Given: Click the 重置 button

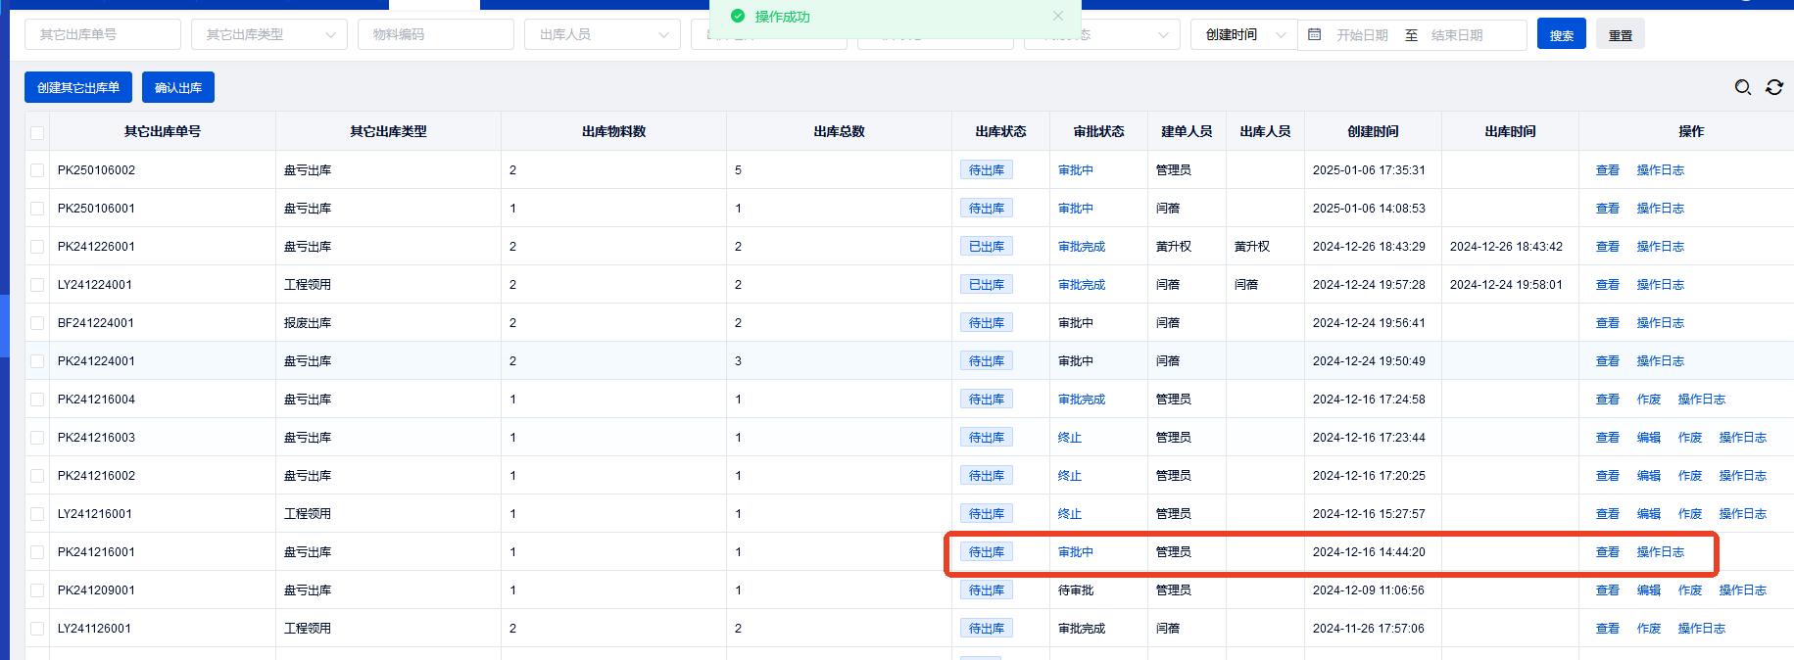Looking at the screenshot, I should tap(1620, 34).
